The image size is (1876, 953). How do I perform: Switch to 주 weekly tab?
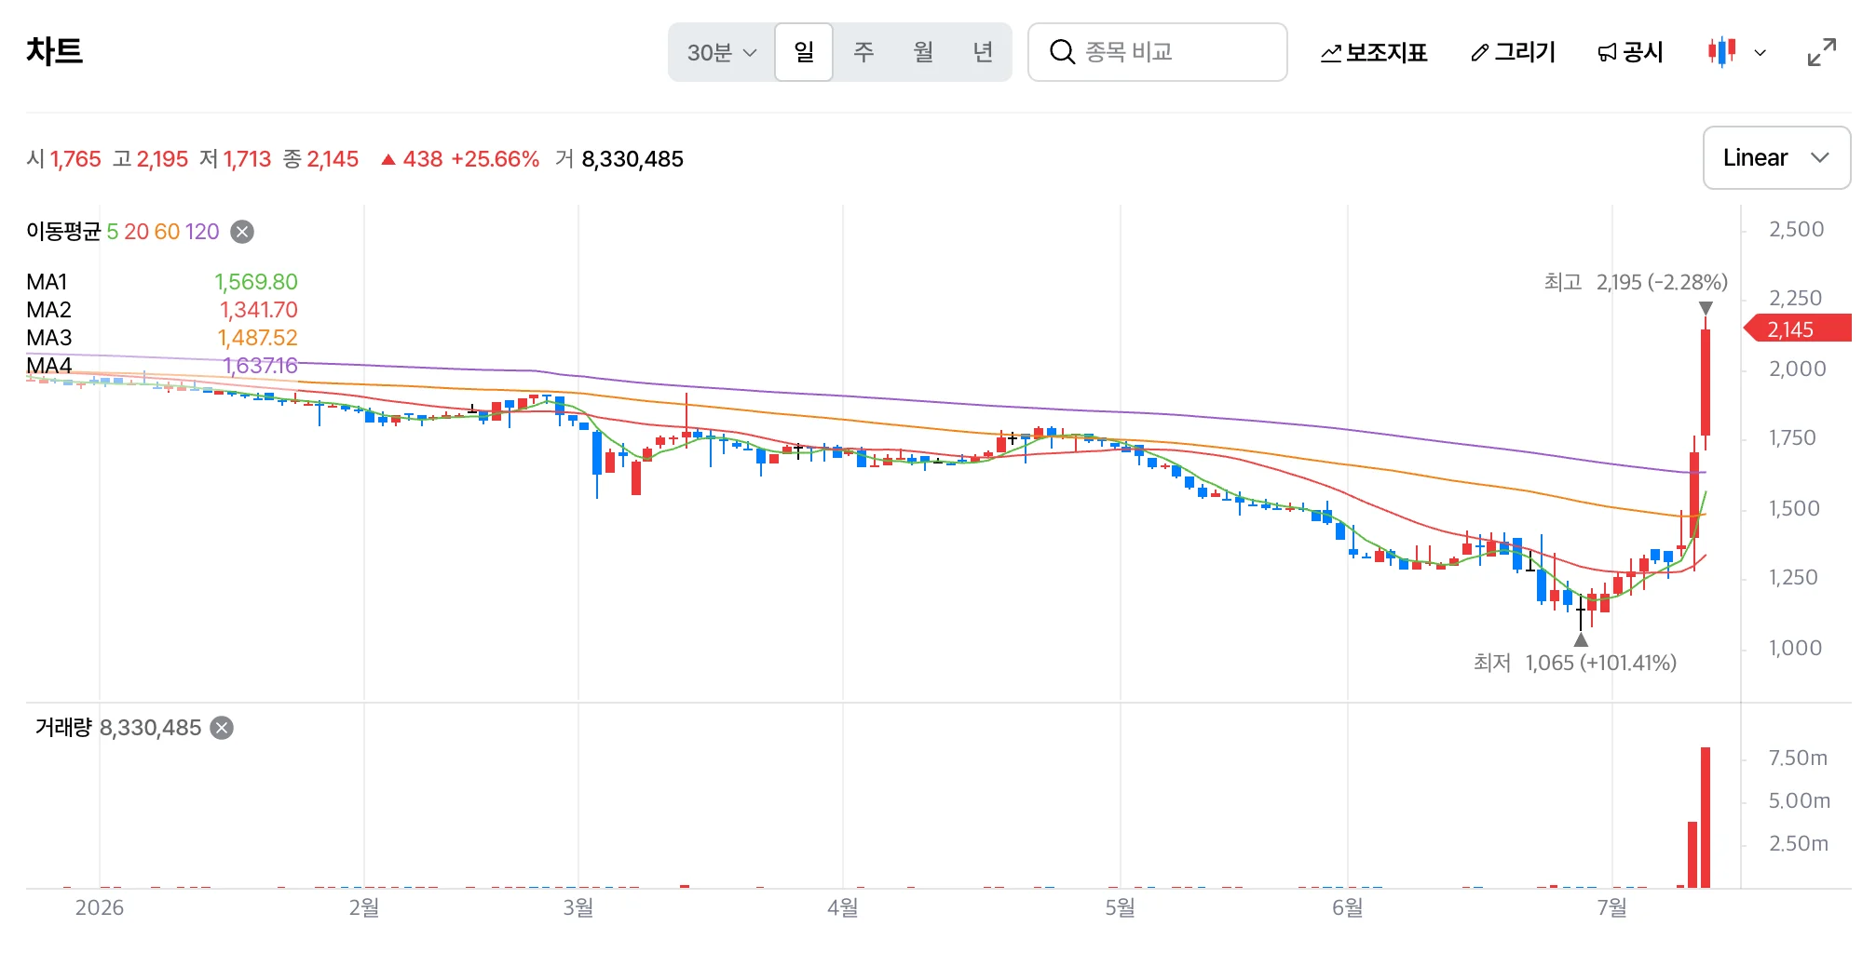click(863, 52)
